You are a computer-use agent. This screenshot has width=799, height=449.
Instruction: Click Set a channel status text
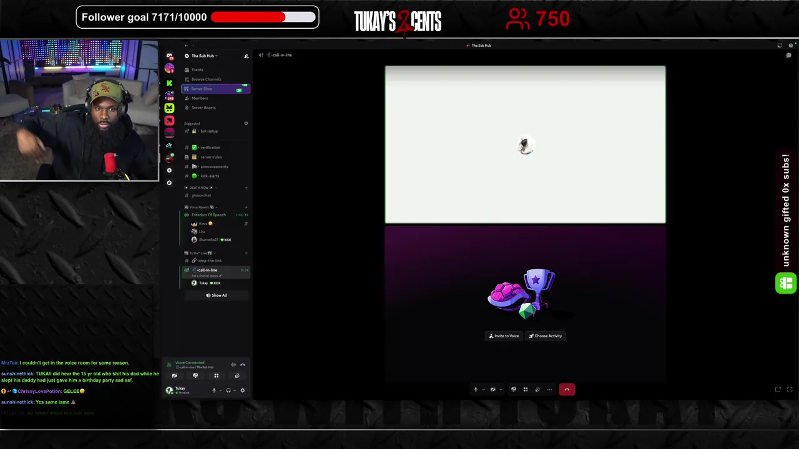[205, 276]
